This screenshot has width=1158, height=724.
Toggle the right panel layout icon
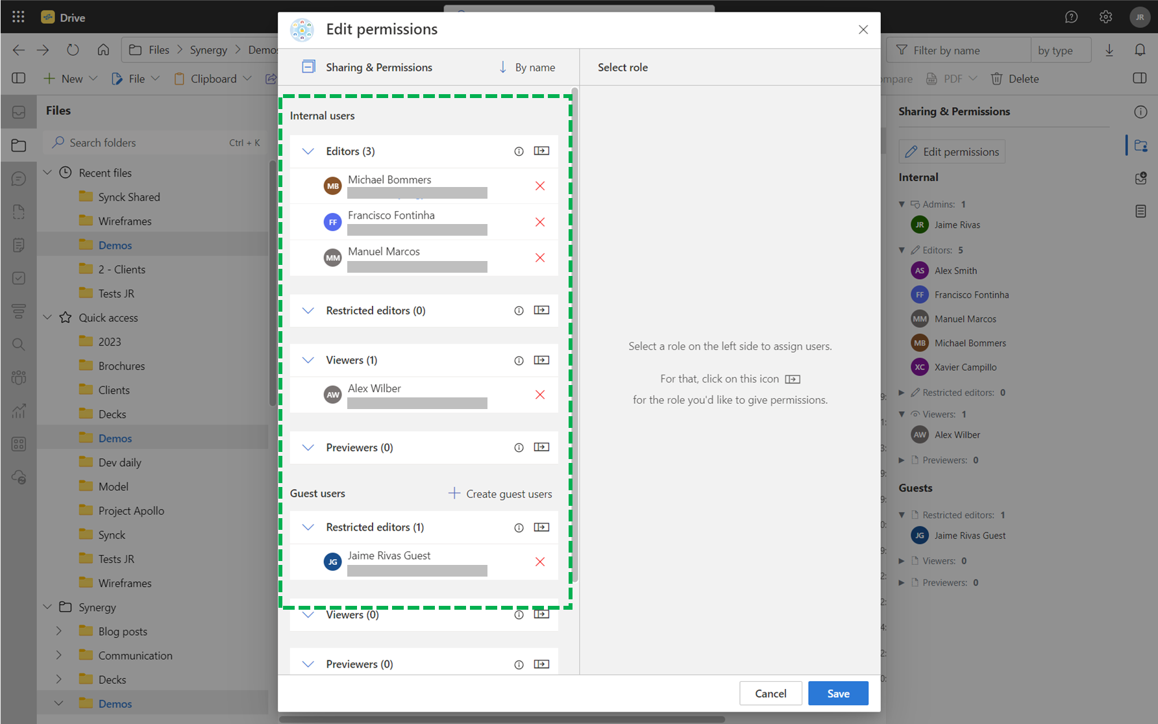1140,78
